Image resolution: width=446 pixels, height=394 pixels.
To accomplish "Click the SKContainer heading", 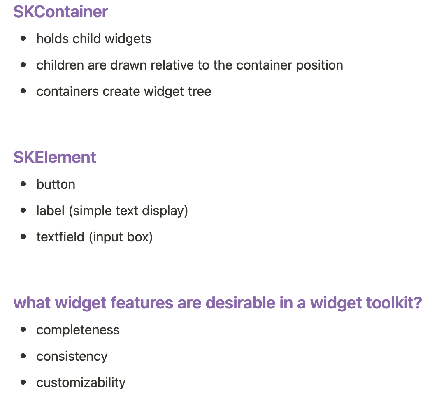I will point(60,12).
